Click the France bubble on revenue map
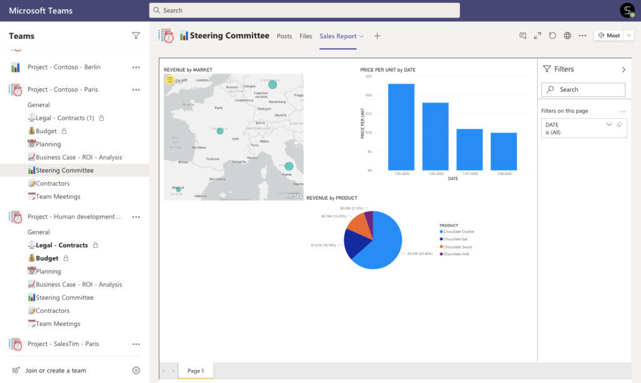 pyautogui.click(x=220, y=131)
